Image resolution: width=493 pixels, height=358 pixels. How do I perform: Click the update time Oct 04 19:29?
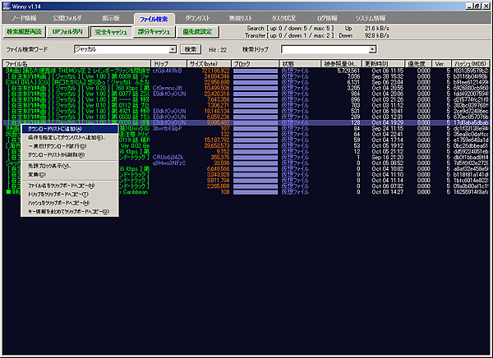click(x=387, y=123)
